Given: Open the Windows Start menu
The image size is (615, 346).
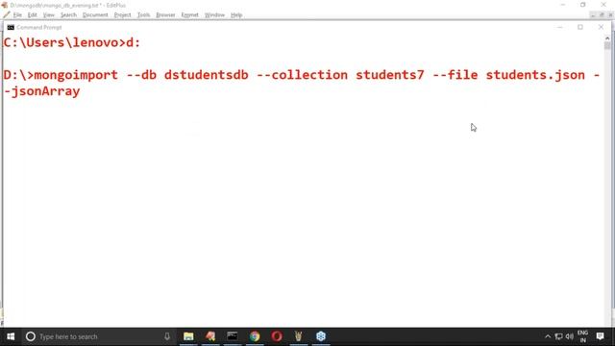Looking at the screenshot, I should pyautogui.click(x=11, y=336).
